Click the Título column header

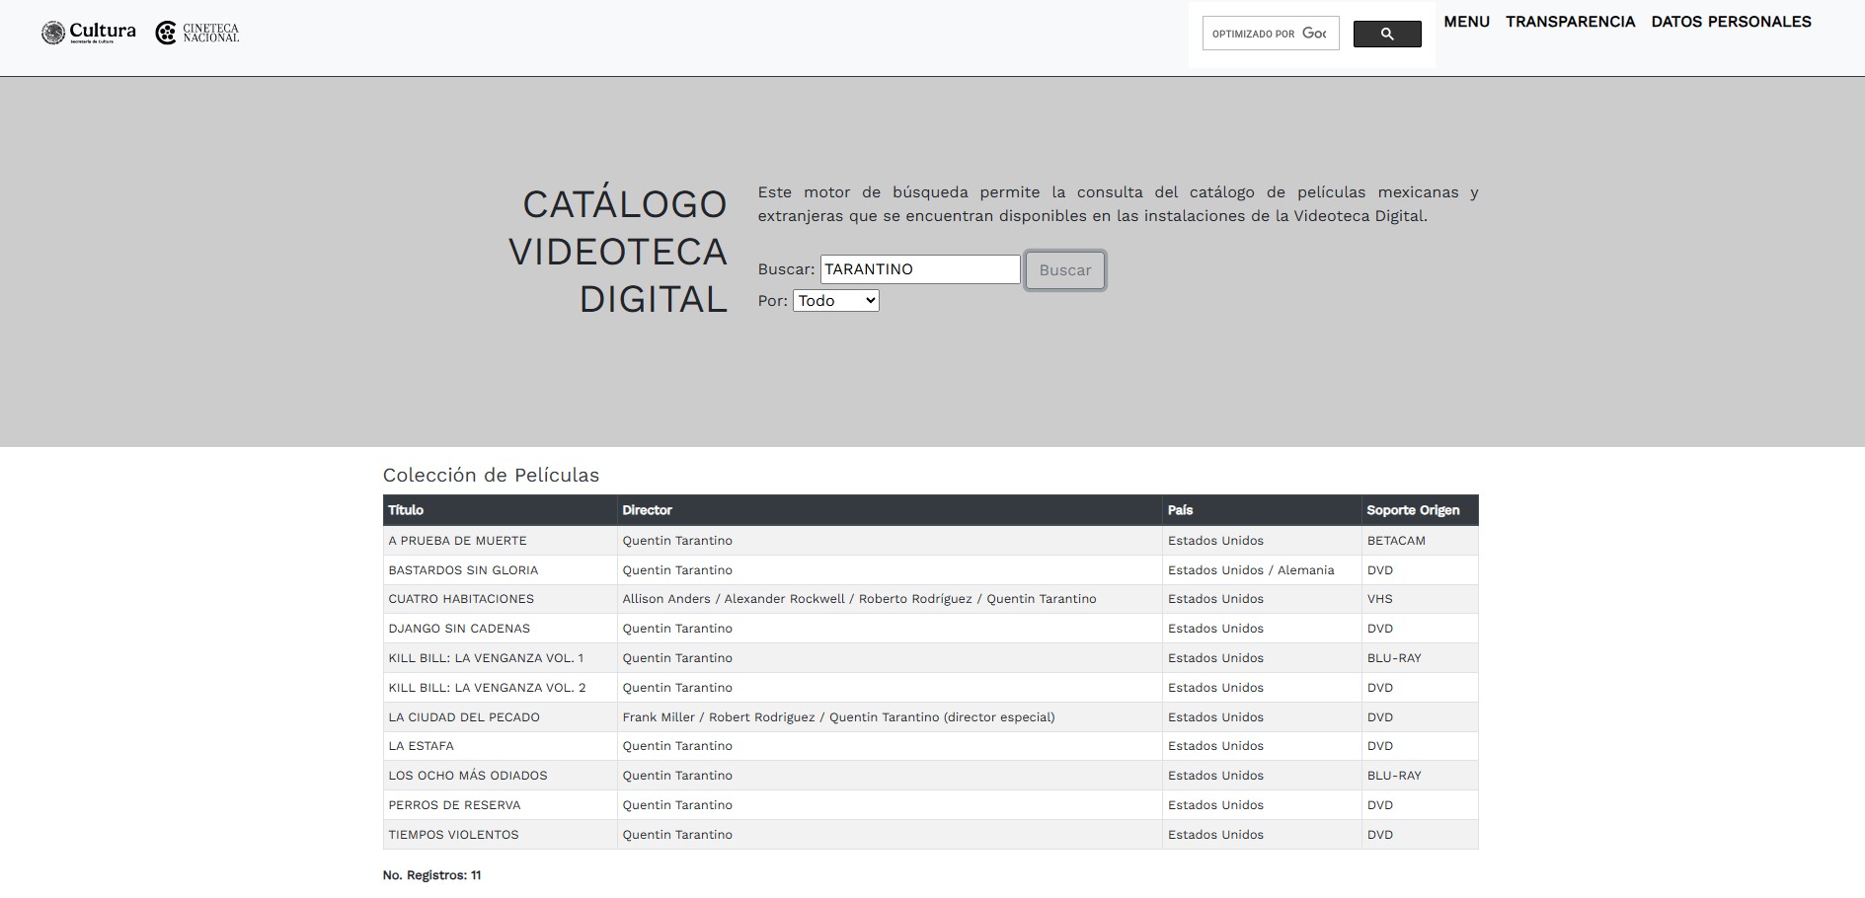406,510
